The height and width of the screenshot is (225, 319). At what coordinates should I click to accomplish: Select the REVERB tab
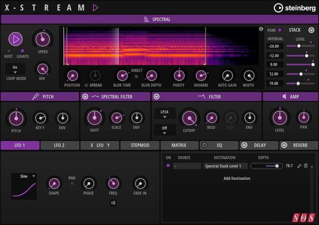[x=299, y=145]
